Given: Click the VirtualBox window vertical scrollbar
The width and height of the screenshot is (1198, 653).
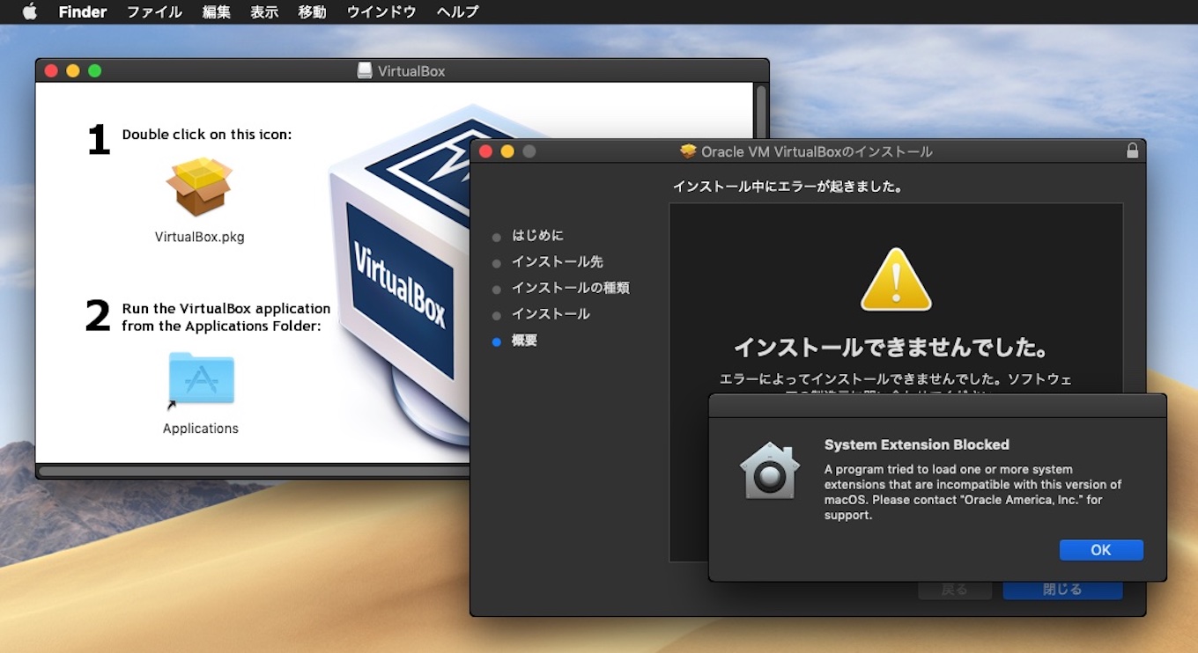Looking at the screenshot, I should point(761,110).
